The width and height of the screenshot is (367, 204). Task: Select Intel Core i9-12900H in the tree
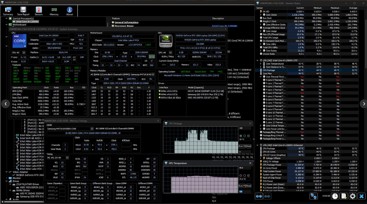point(27,22)
